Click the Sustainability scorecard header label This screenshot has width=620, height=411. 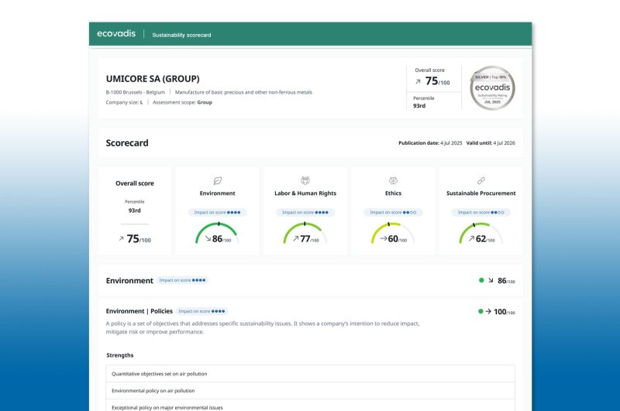(x=181, y=35)
